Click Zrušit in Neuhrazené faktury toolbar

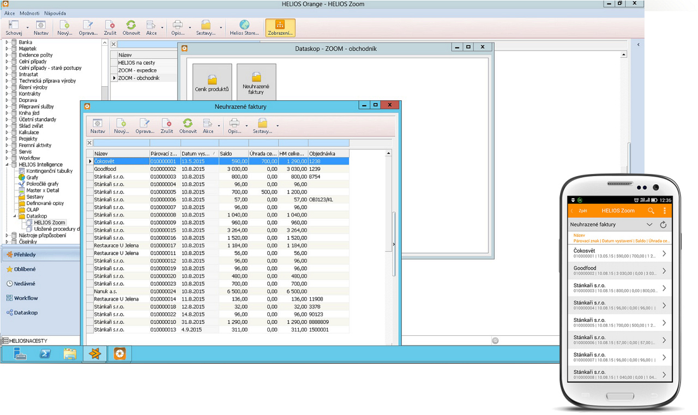pyautogui.click(x=167, y=126)
